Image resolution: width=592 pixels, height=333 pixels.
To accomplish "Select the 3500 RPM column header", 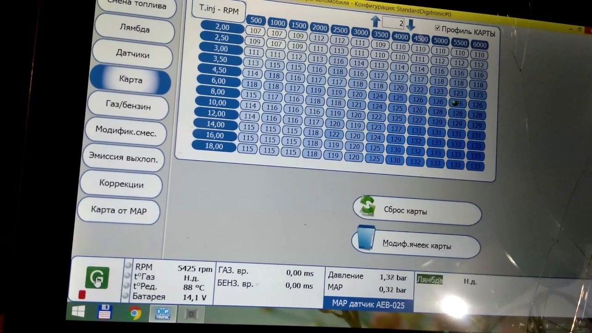I will (x=381, y=35).
